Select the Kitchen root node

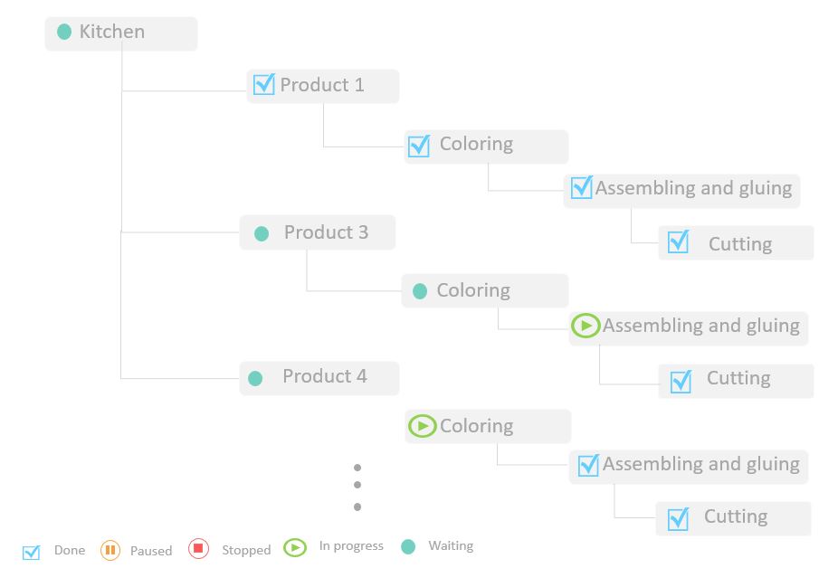tap(121, 34)
